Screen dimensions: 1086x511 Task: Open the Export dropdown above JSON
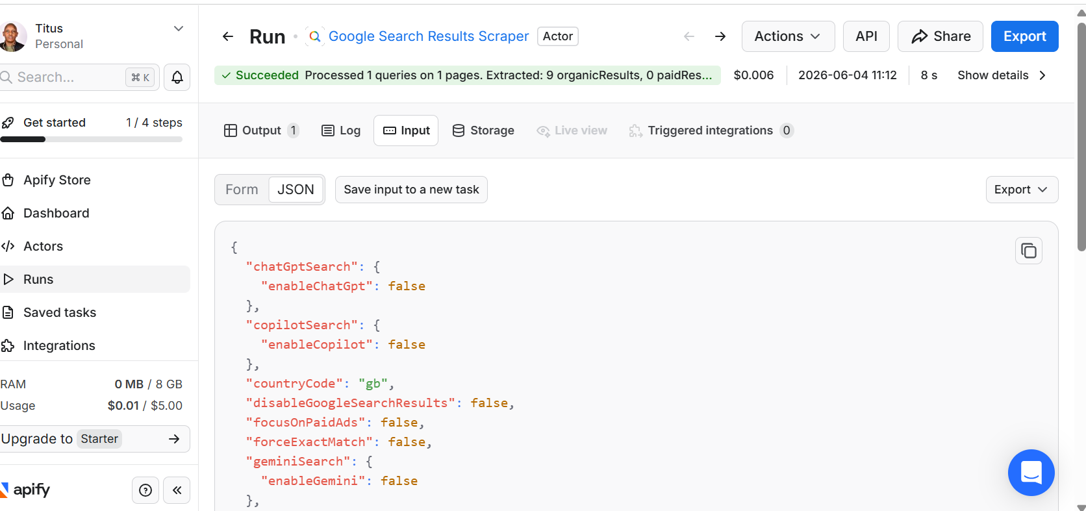(x=1022, y=190)
